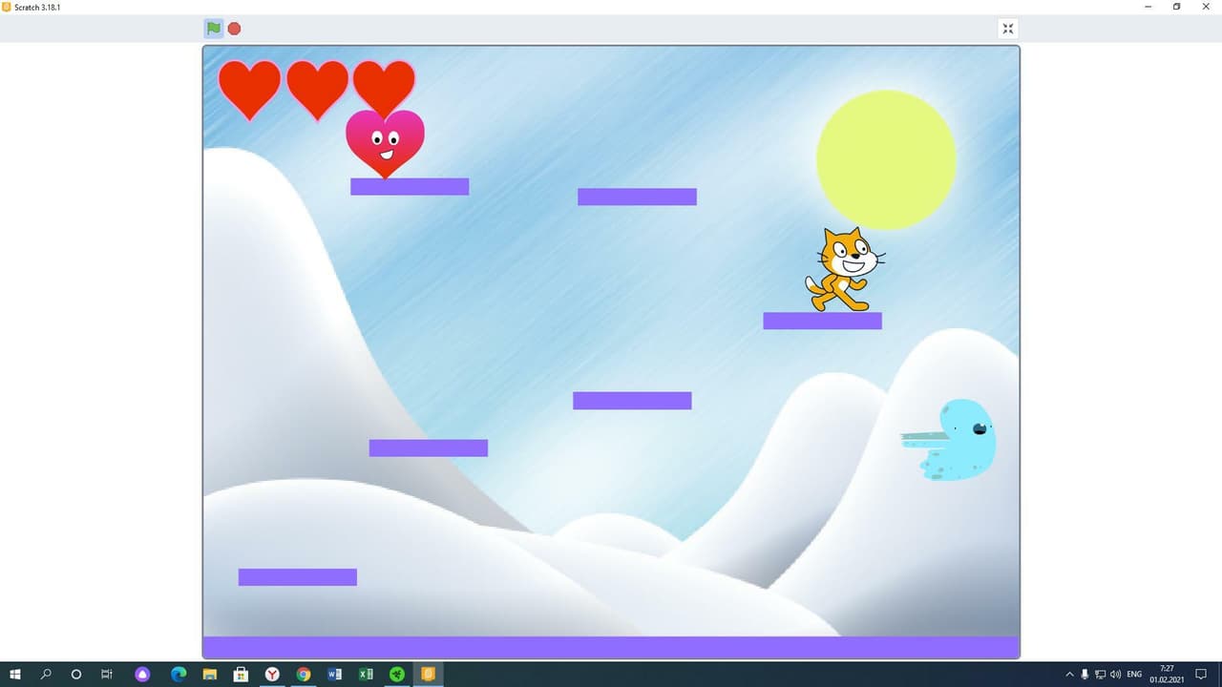Open Microsoft Store from the taskbar
This screenshot has height=687, width=1222.
[x=241, y=675]
